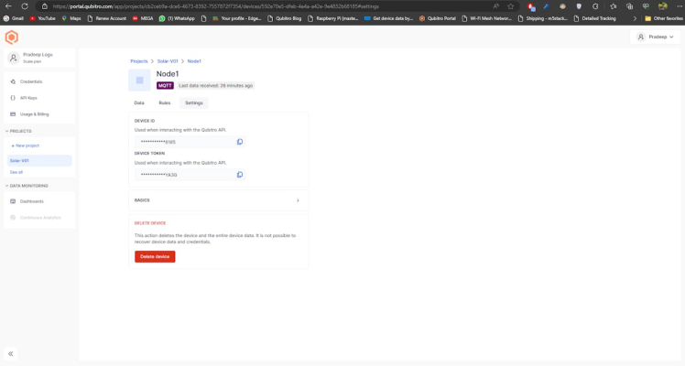
Task: Click the site lock icon in address bar
Action: (45, 6)
